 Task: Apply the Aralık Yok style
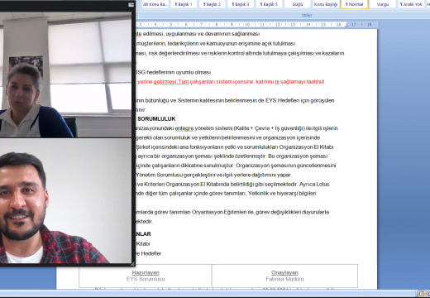411,4
